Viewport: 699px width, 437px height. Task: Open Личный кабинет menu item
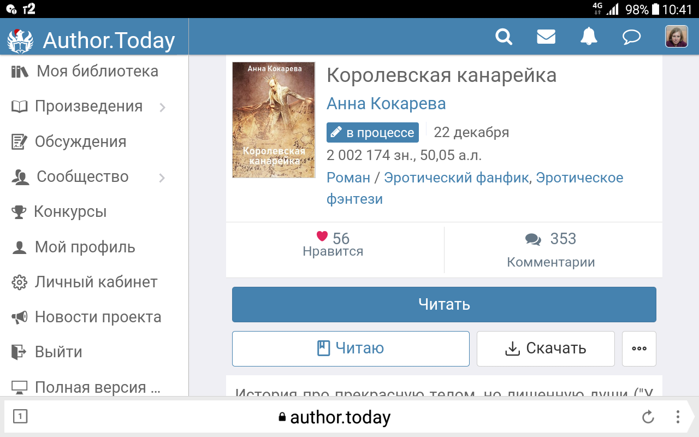click(x=96, y=282)
